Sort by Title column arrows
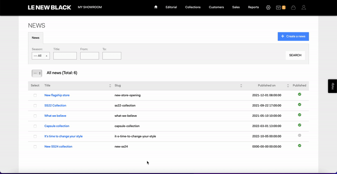The image size is (337, 174). [110, 86]
